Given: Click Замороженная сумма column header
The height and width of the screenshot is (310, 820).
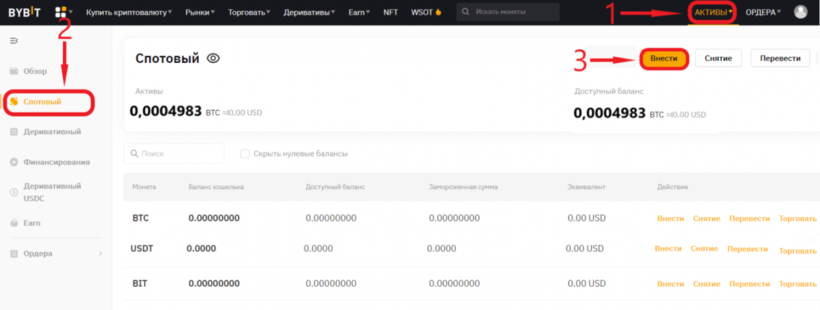Looking at the screenshot, I should click(x=463, y=187).
